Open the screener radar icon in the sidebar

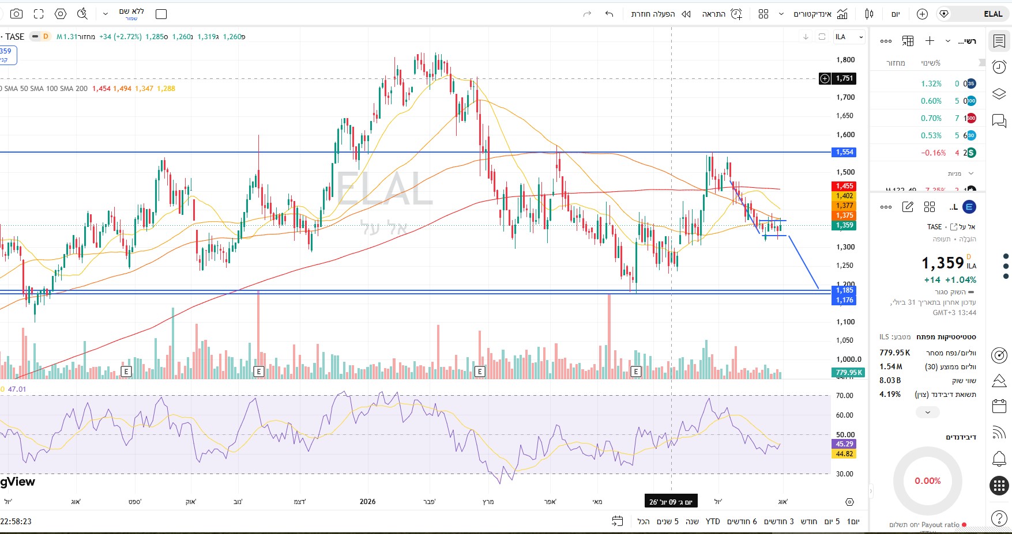[x=999, y=355]
